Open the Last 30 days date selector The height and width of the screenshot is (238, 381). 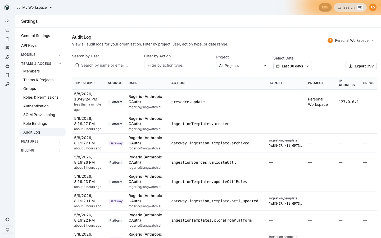coord(293,66)
